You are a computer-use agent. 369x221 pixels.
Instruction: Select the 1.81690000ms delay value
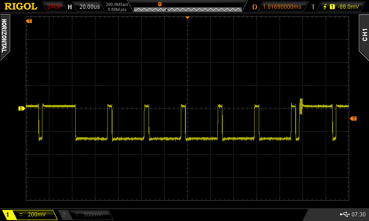tap(282, 7)
